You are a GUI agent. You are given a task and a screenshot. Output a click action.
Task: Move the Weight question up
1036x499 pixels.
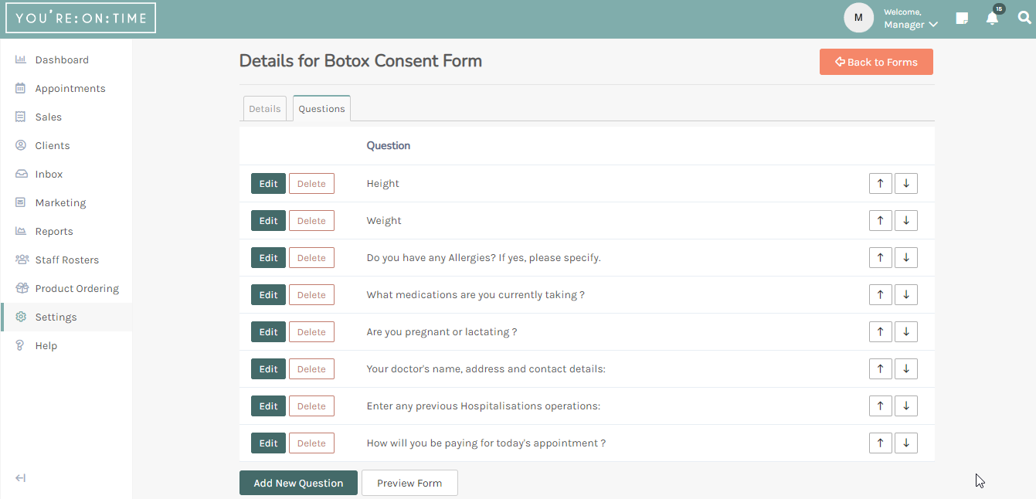coord(880,221)
